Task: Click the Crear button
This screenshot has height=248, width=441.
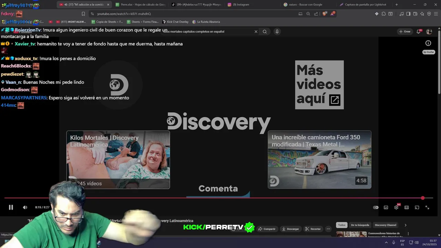Action: pyautogui.click(x=405, y=31)
